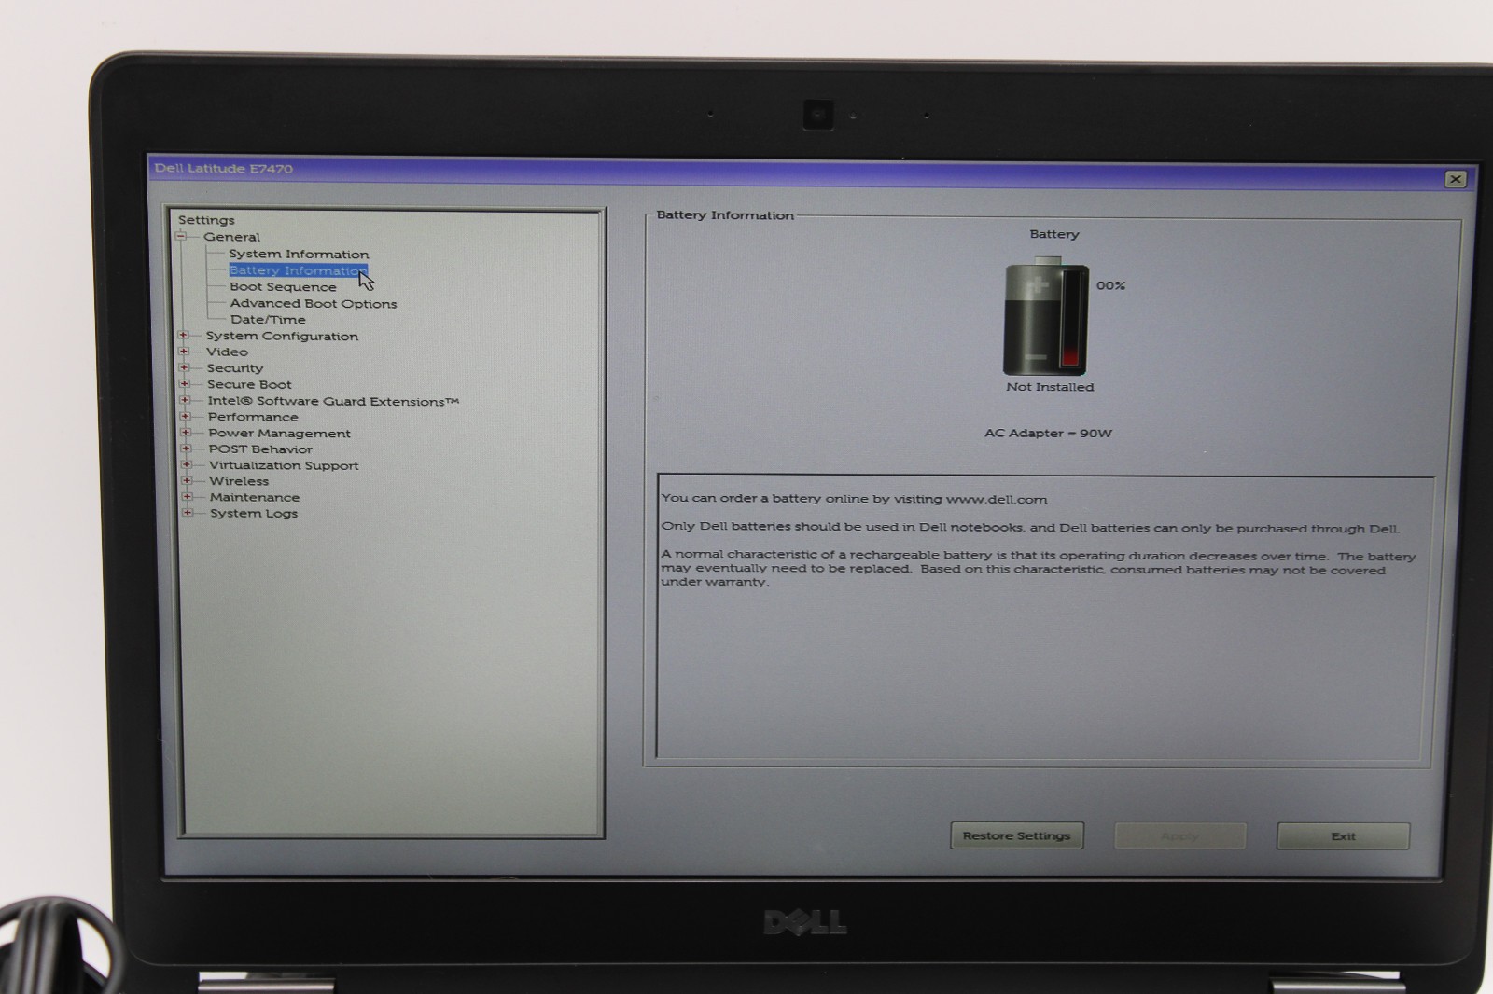Expand the Security settings node
The height and width of the screenshot is (994, 1493).
pyautogui.click(x=185, y=367)
